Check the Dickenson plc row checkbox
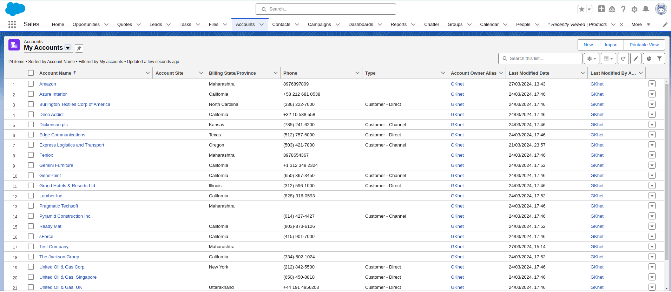This screenshot has width=671, height=292. click(31, 124)
